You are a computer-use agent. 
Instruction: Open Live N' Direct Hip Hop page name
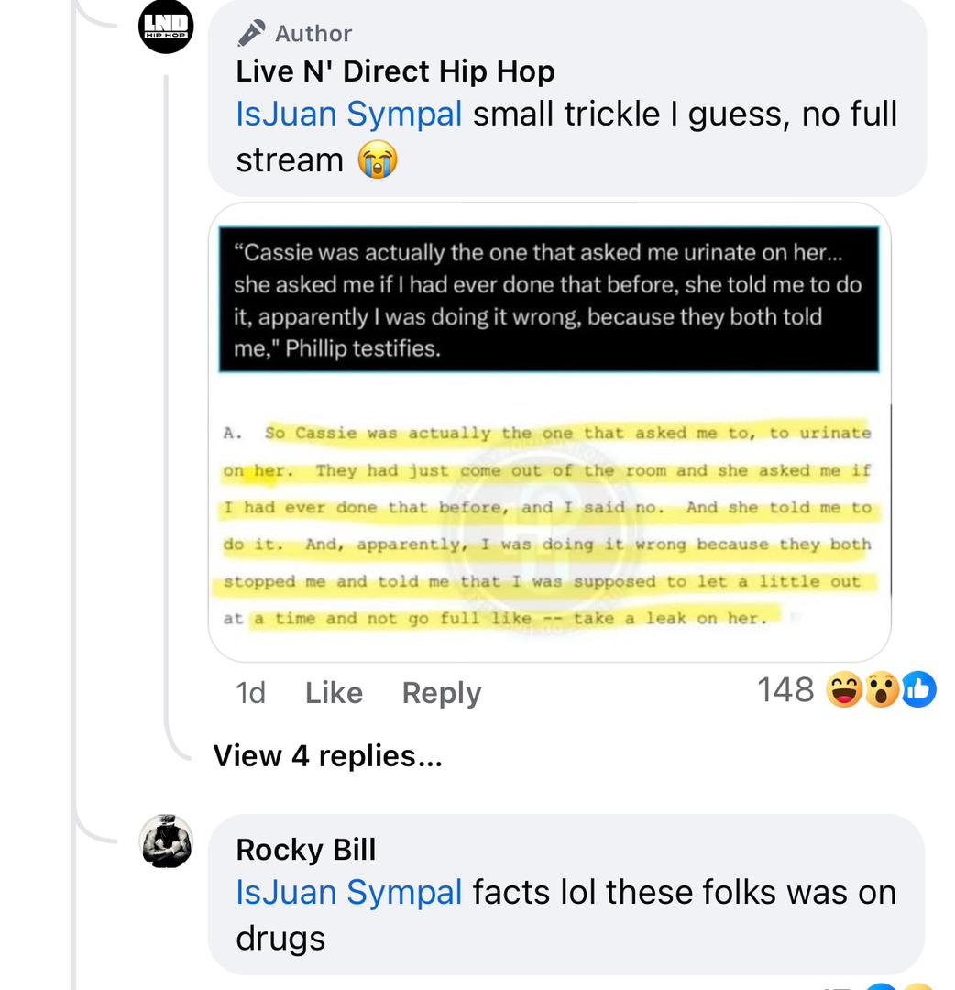point(395,71)
